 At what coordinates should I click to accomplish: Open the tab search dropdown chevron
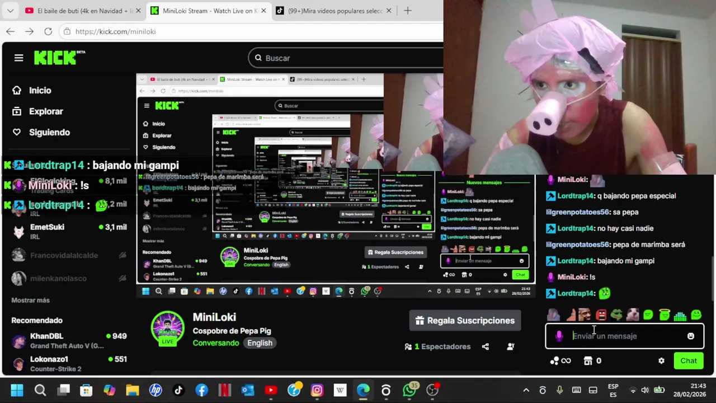coord(10,11)
